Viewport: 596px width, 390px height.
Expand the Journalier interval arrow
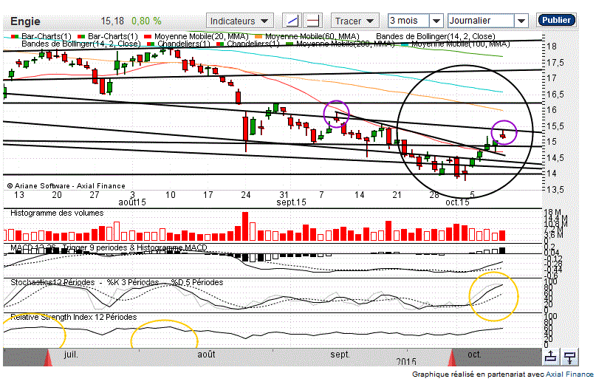[521, 21]
